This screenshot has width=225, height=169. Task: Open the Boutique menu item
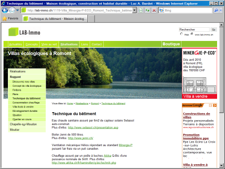[171, 44]
